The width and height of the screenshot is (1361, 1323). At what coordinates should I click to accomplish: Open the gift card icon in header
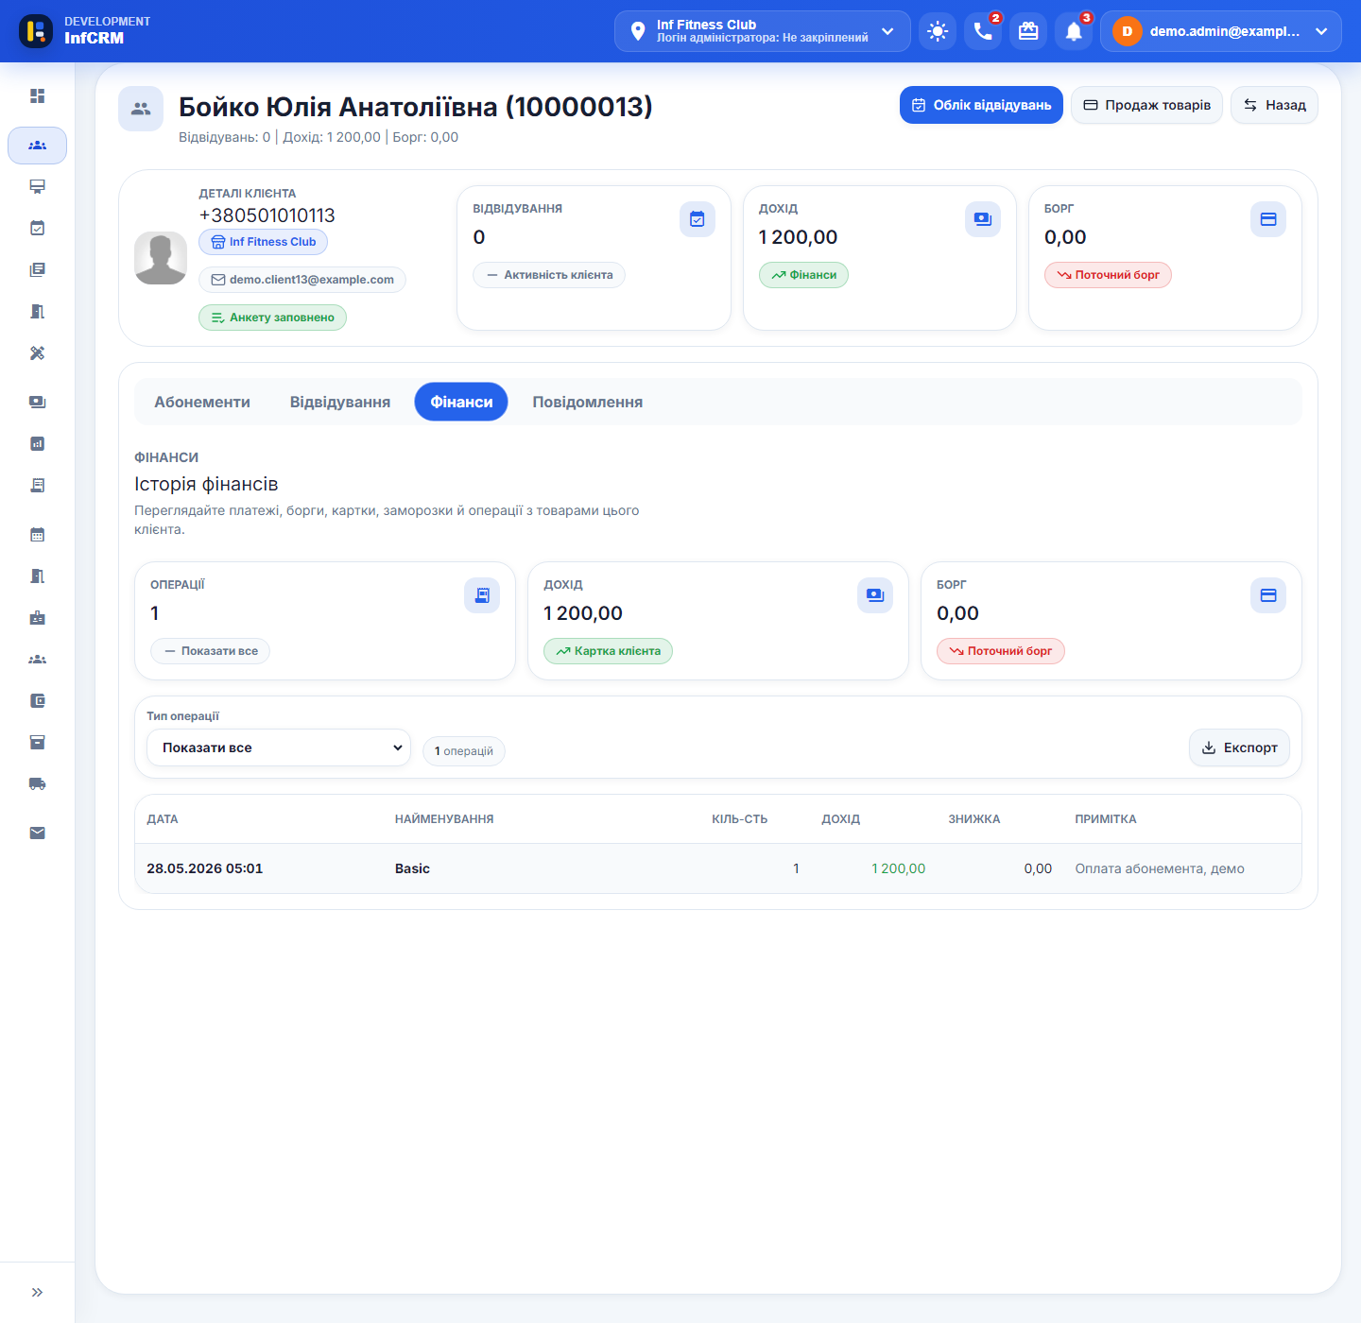tap(1028, 31)
